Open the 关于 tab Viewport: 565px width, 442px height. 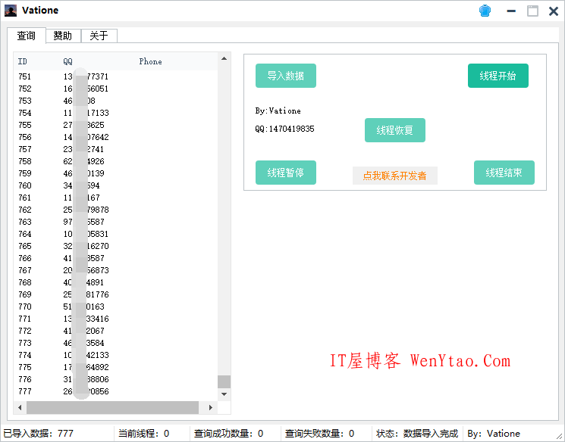coord(99,36)
